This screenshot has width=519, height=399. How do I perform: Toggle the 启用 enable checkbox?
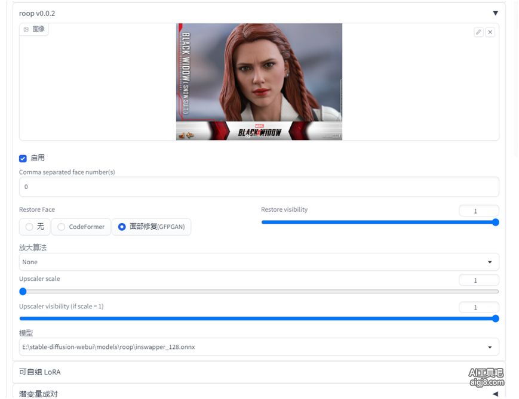(x=23, y=158)
